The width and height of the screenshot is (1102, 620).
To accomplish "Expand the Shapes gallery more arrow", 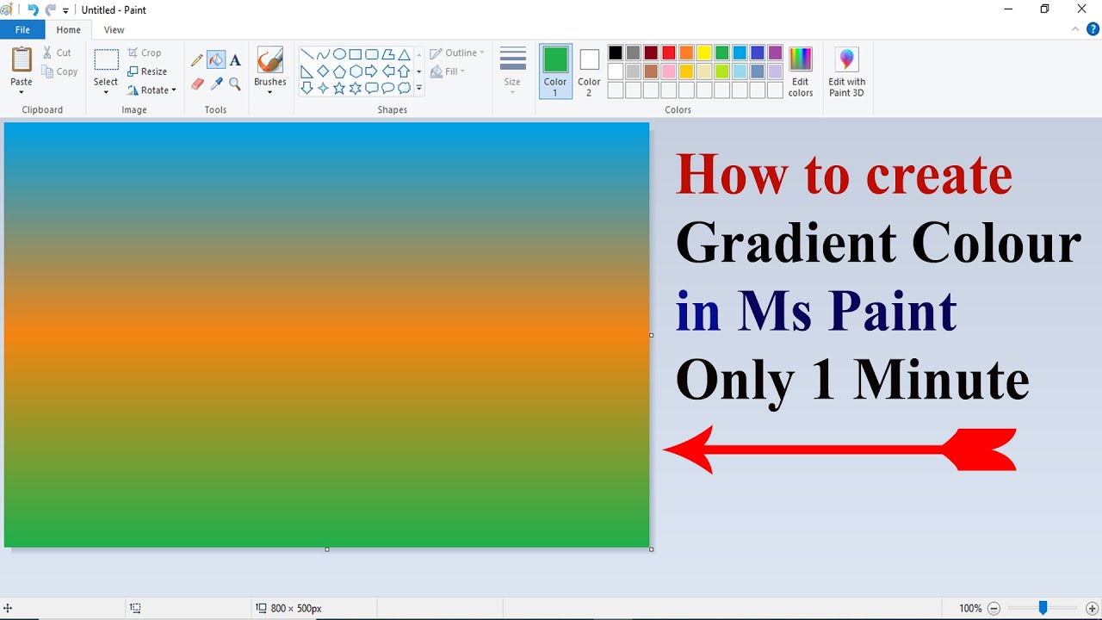I will coord(419,88).
